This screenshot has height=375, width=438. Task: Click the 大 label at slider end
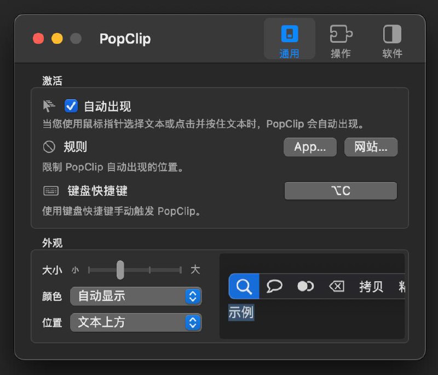click(x=195, y=270)
